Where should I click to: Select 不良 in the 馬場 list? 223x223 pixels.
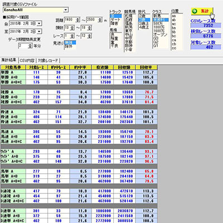tap(115, 46)
